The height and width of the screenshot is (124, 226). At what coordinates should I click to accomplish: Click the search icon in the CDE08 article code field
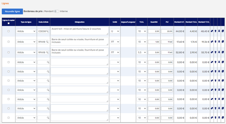tap(47, 31)
